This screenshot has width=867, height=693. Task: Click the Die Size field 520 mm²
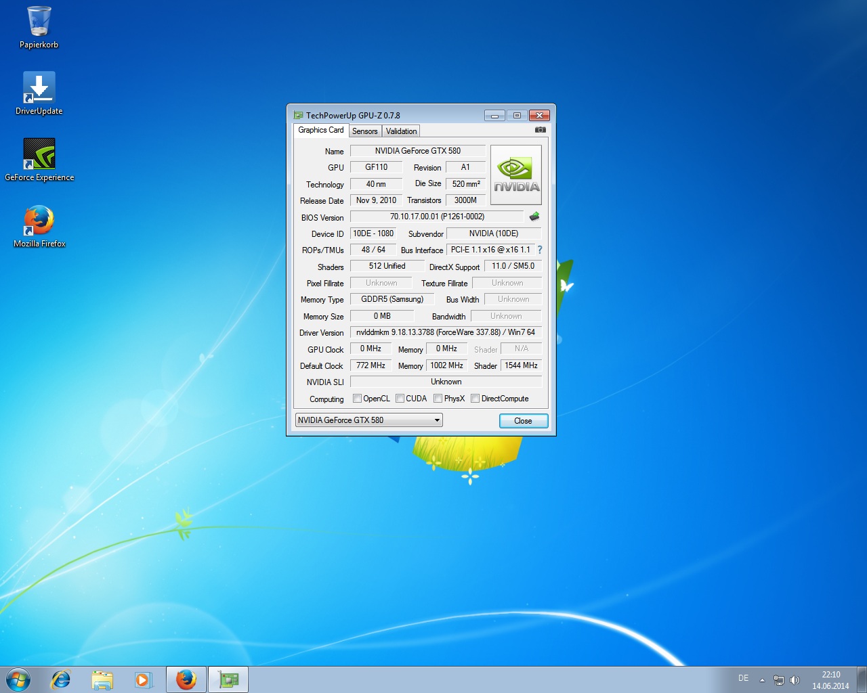[x=465, y=184]
